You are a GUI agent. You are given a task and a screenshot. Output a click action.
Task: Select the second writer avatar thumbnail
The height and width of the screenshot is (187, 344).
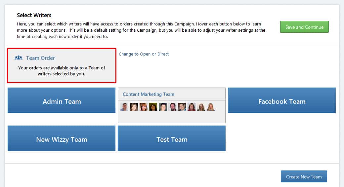tap(134, 107)
